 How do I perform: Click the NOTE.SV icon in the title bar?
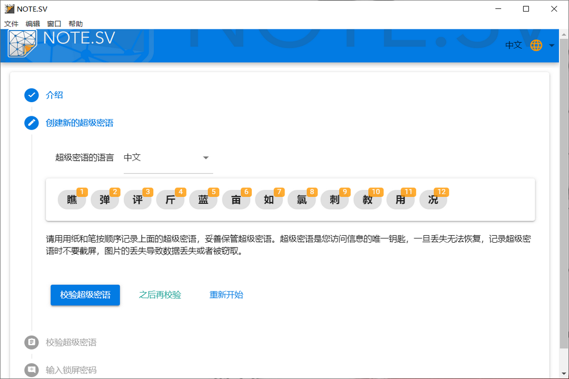[x=9, y=8]
